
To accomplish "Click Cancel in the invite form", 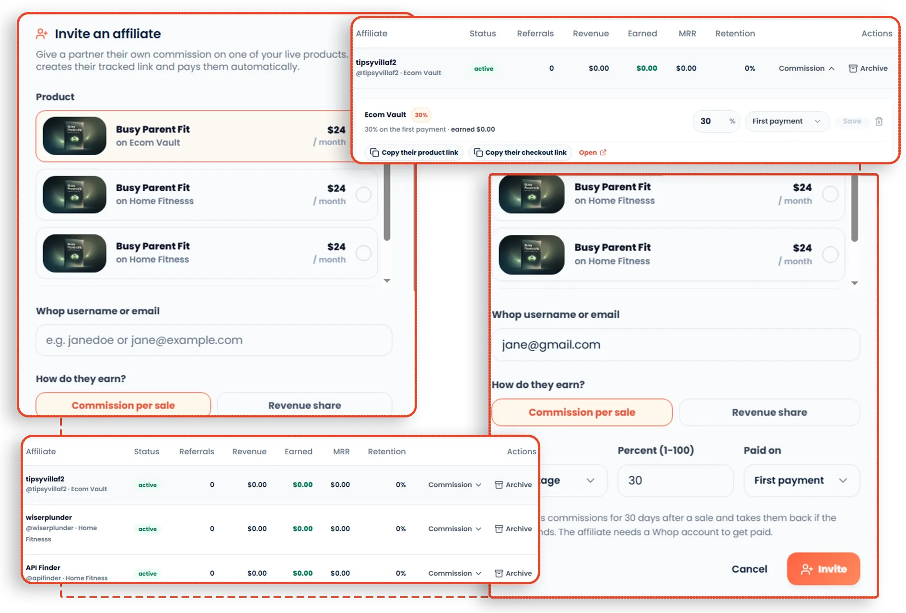I will click(749, 569).
